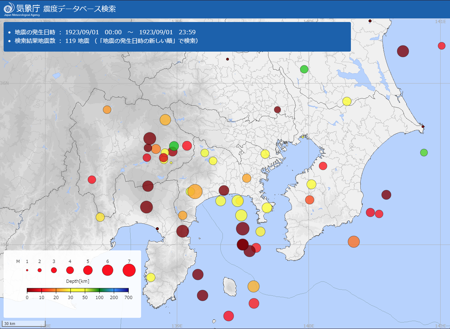
Task: Click the tiny dark dot on the Suruga Bay coast
Action: pos(157,228)
